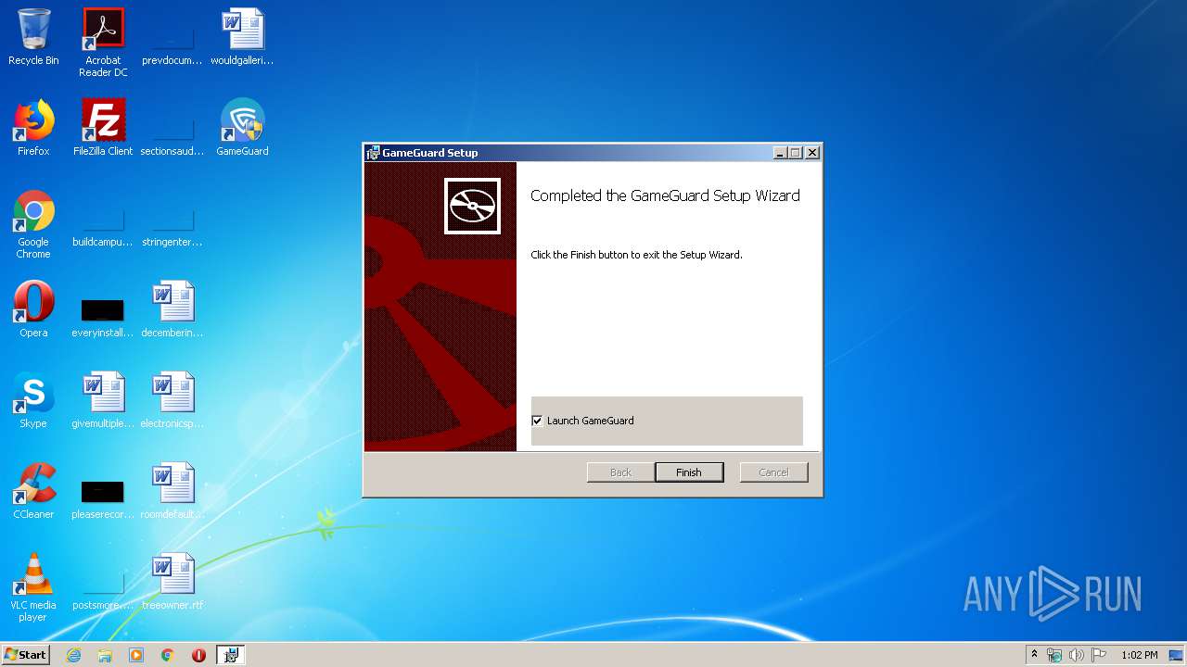
Task: Click the disabled Cancel button
Action: [773, 472]
